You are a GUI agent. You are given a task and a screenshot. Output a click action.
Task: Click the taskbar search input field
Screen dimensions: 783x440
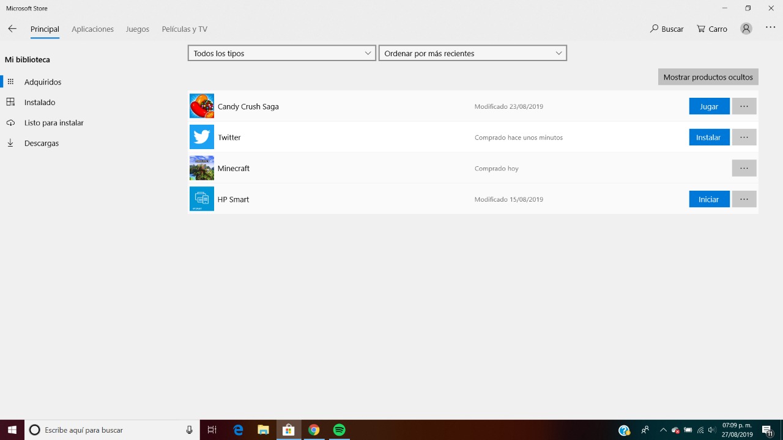pyautogui.click(x=112, y=430)
